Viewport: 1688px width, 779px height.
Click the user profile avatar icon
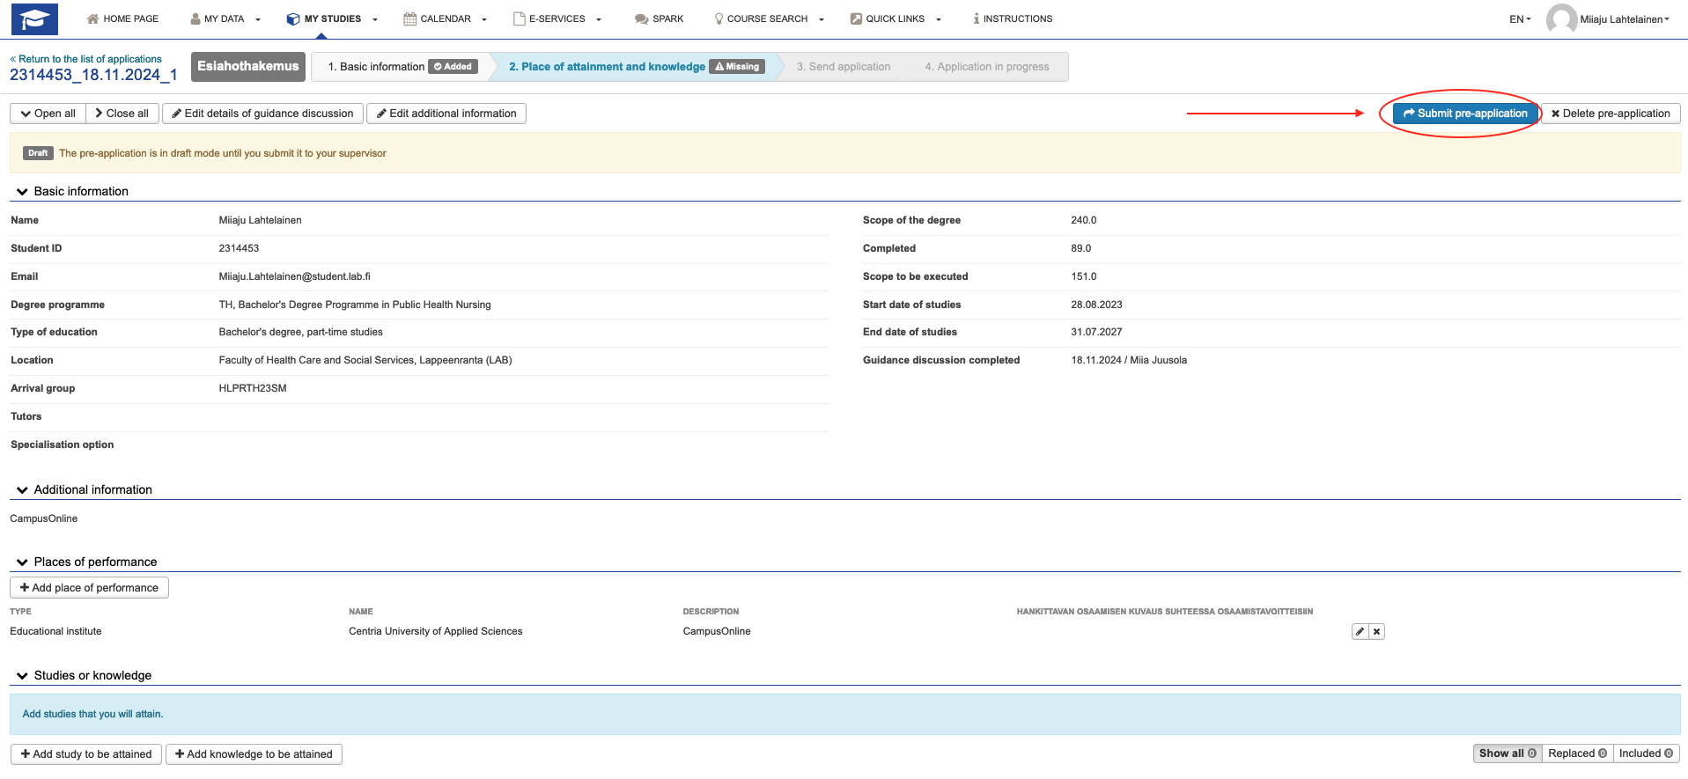(x=1561, y=18)
